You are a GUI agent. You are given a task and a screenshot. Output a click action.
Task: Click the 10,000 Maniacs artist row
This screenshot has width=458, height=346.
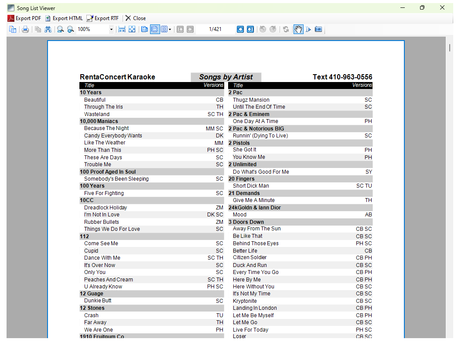click(152, 121)
